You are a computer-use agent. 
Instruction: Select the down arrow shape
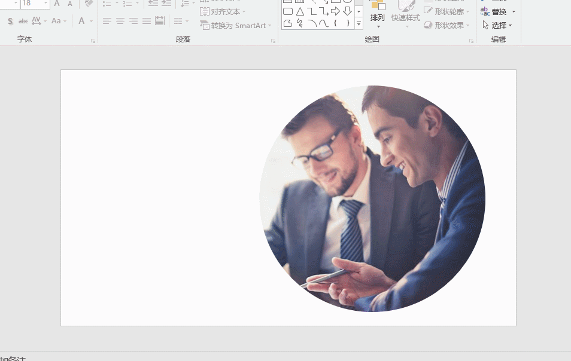[x=347, y=11]
